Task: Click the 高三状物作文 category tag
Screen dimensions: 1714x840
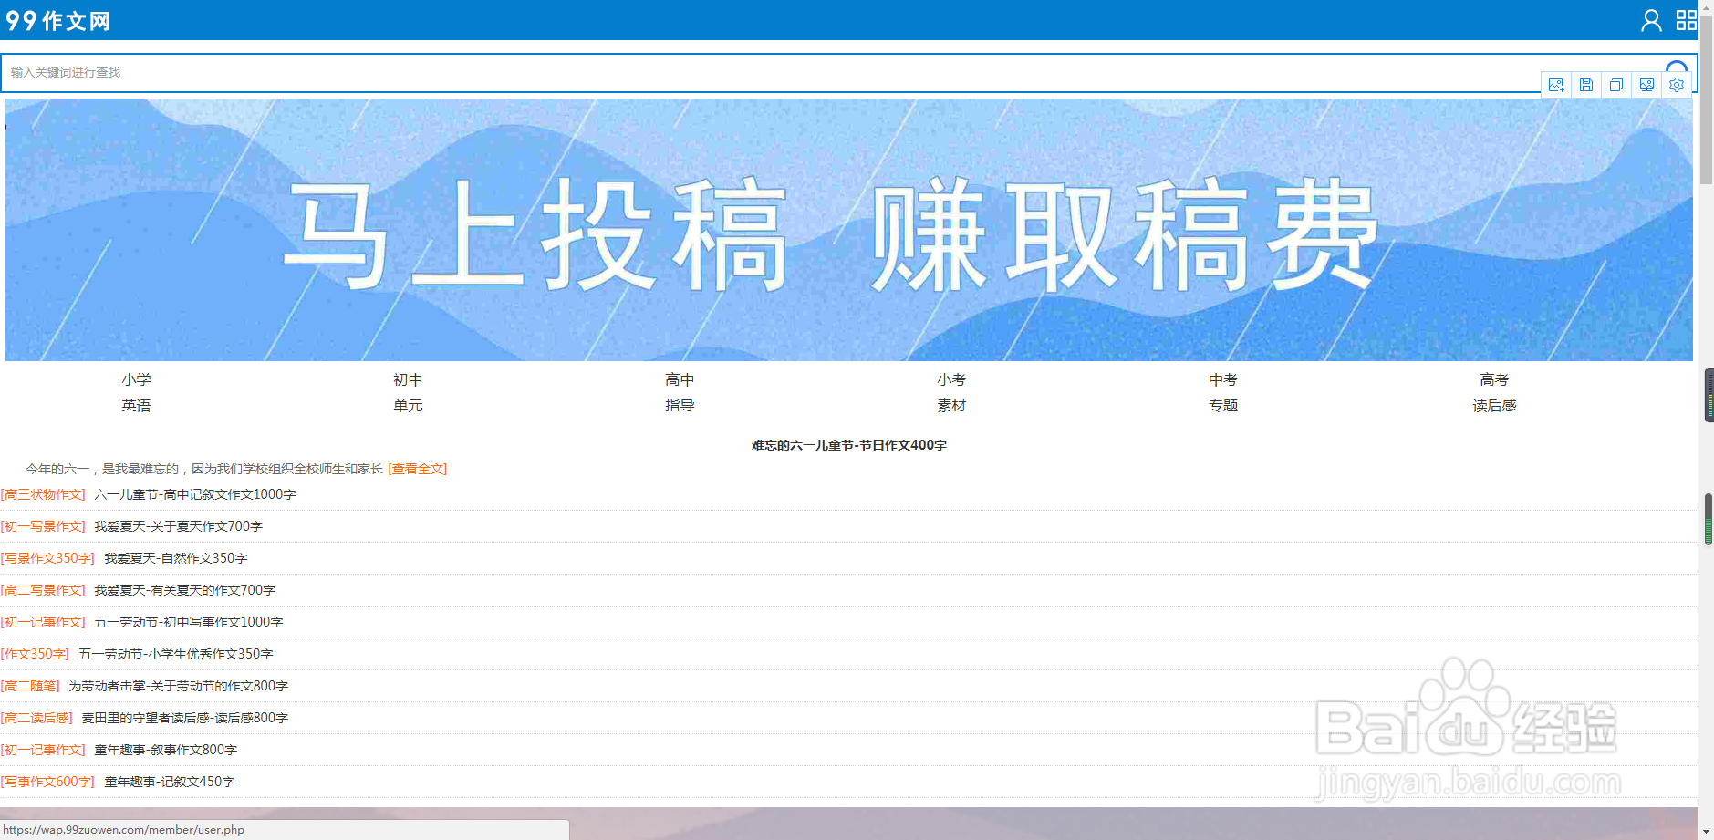Action: (x=44, y=493)
